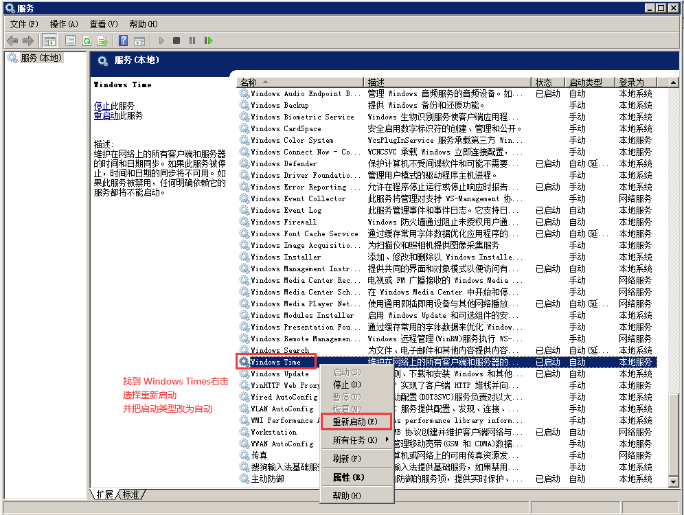This screenshot has width=684, height=515.
Task: Click the Forward arrow toolbar icon
Action: [28, 41]
